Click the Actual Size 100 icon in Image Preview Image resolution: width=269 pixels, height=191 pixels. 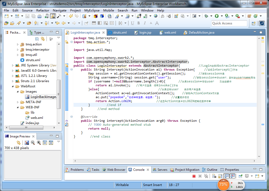click(x=45, y=142)
